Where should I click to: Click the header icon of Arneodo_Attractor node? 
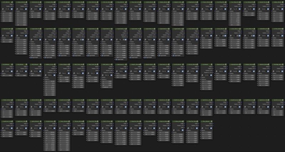[55, 2]
